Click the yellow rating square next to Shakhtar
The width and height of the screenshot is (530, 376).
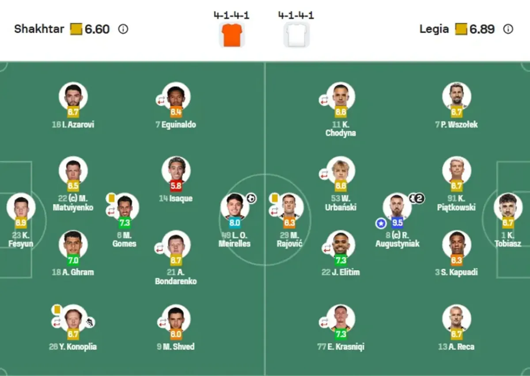76,30
